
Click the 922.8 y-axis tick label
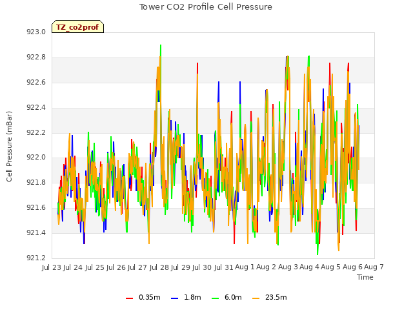tap(36, 57)
